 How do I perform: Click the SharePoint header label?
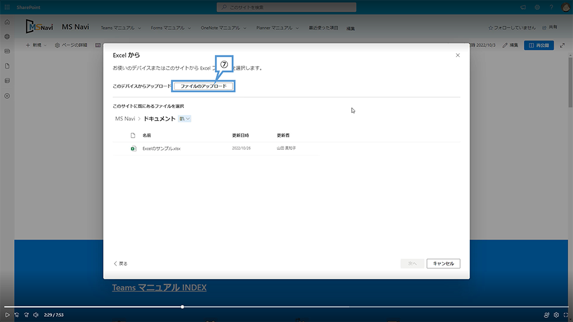click(29, 7)
